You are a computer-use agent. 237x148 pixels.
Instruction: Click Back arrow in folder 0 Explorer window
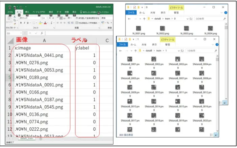pyautogui.click(x=129, y=19)
